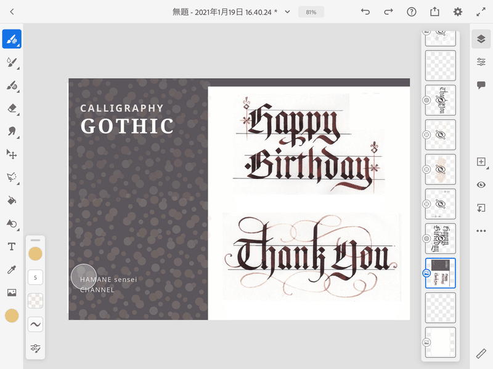
Task: Select the Lasso selection tool
Action: click(x=12, y=177)
